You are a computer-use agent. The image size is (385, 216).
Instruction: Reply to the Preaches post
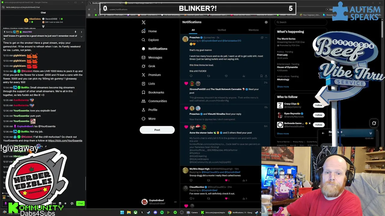click(x=191, y=76)
